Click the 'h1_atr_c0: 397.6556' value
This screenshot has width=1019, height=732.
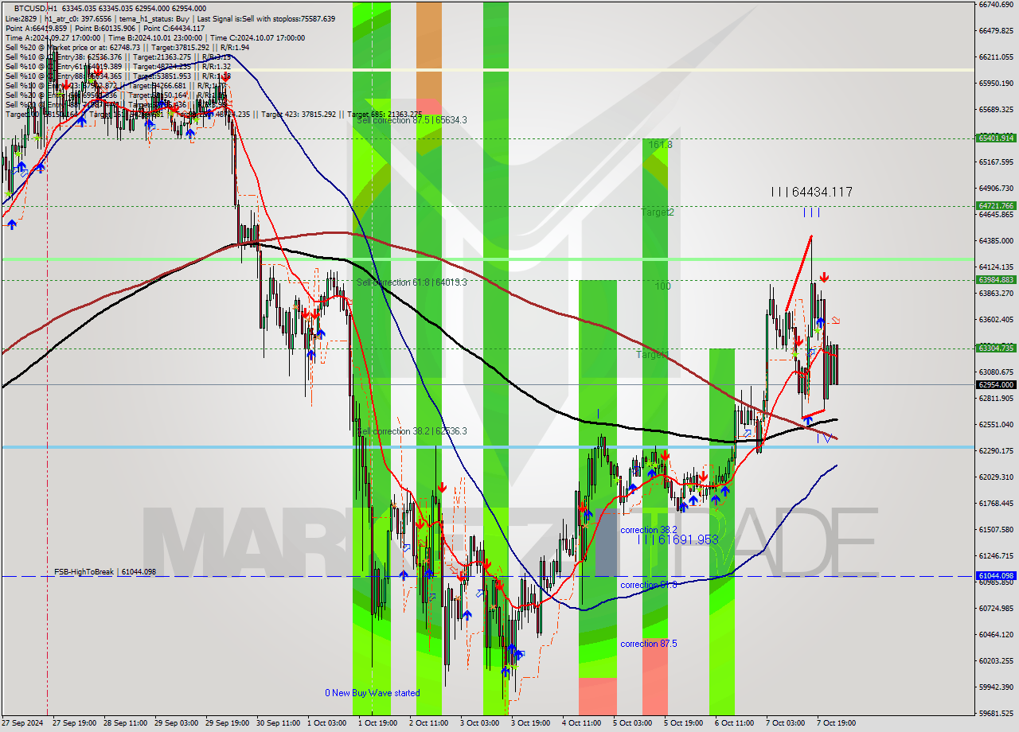tap(76, 18)
